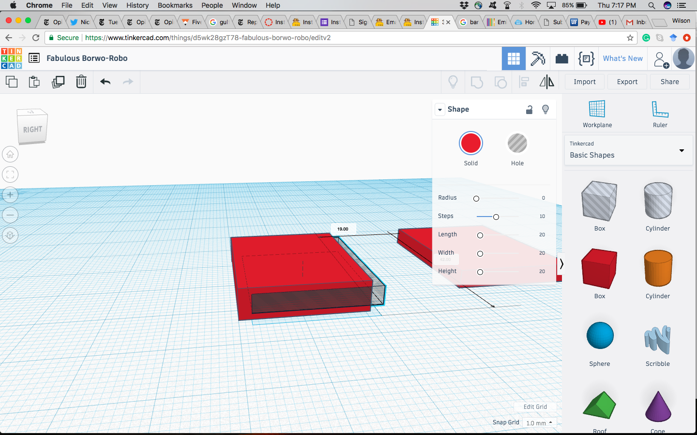697x435 pixels.
Task: Collapse the shapes sidebar chevron
Action: [561, 264]
